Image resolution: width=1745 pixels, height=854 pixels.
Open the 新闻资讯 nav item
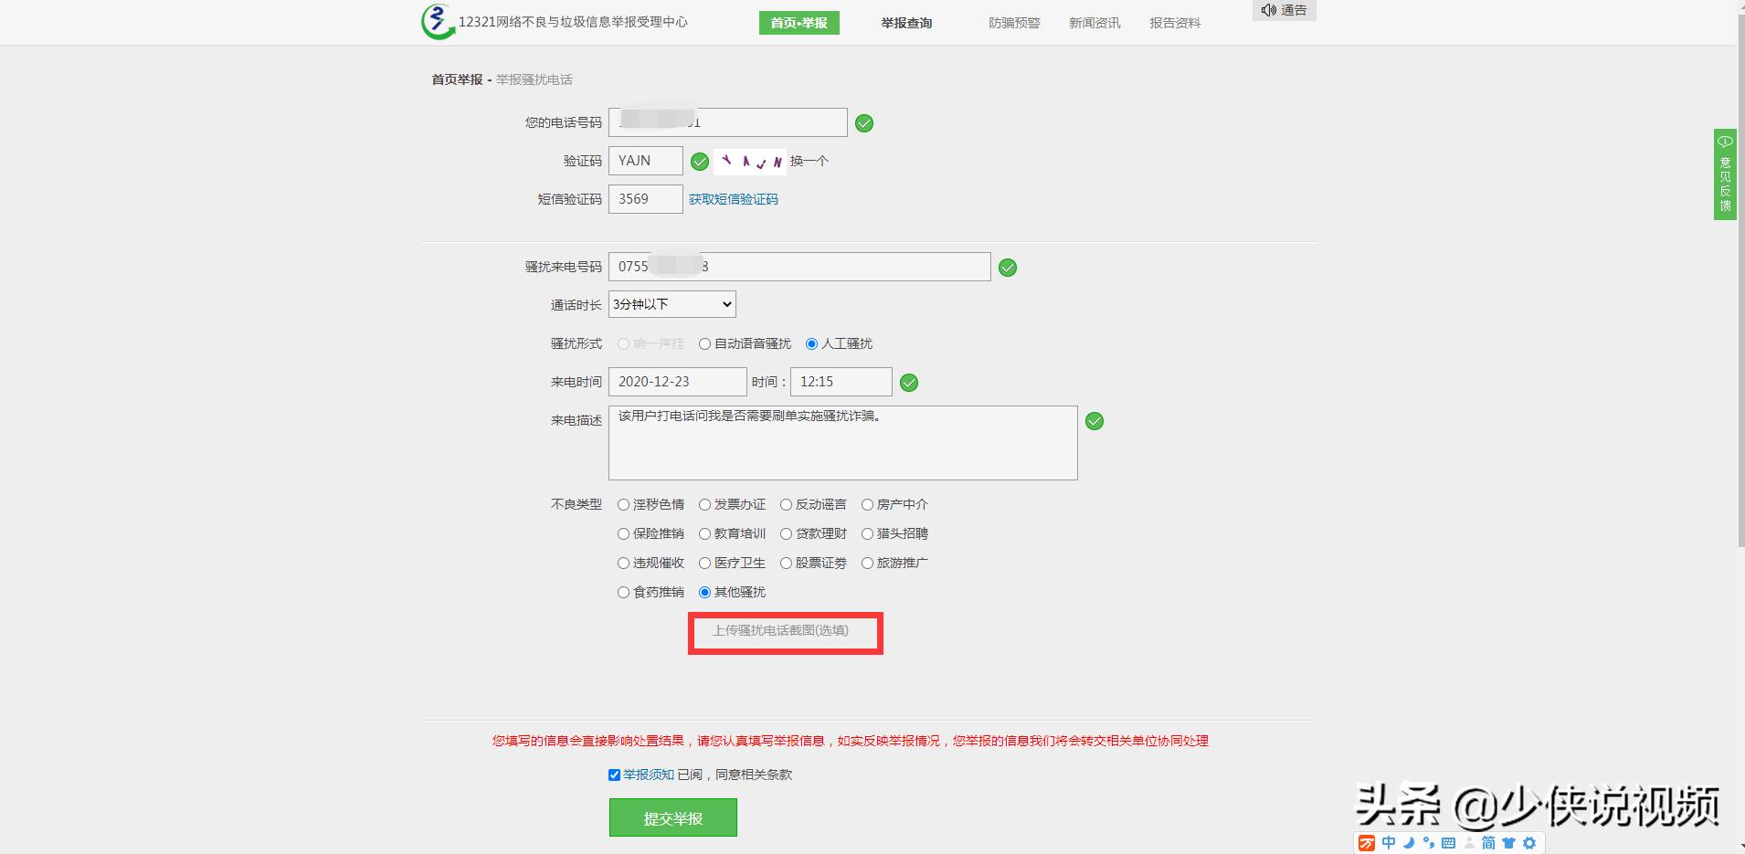pyautogui.click(x=1093, y=22)
